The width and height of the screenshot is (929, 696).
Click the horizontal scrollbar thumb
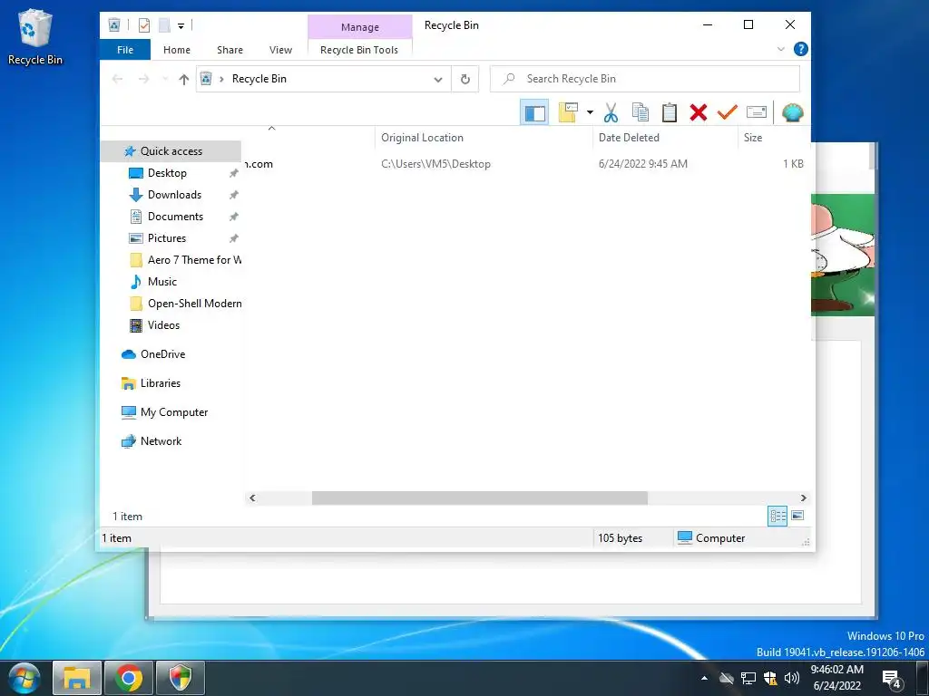pos(479,498)
